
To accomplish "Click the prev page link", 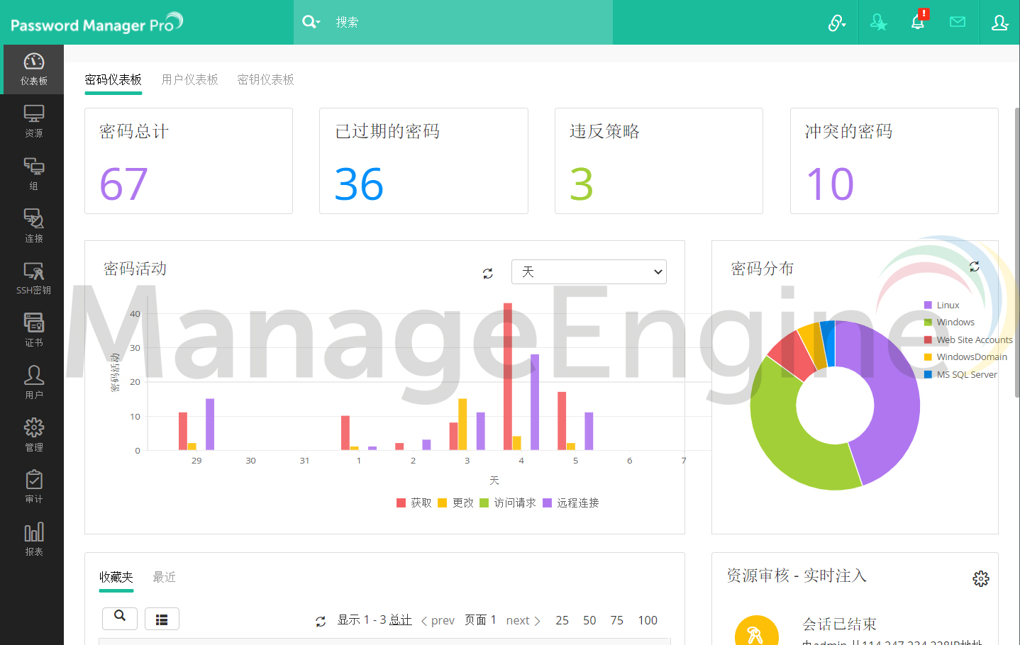I will pyautogui.click(x=438, y=620).
